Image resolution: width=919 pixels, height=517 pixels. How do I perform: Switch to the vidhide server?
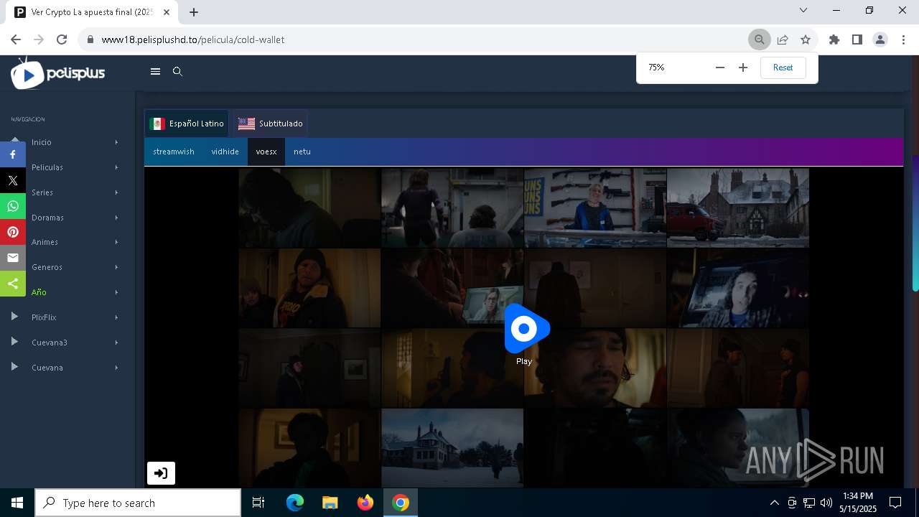coord(225,152)
